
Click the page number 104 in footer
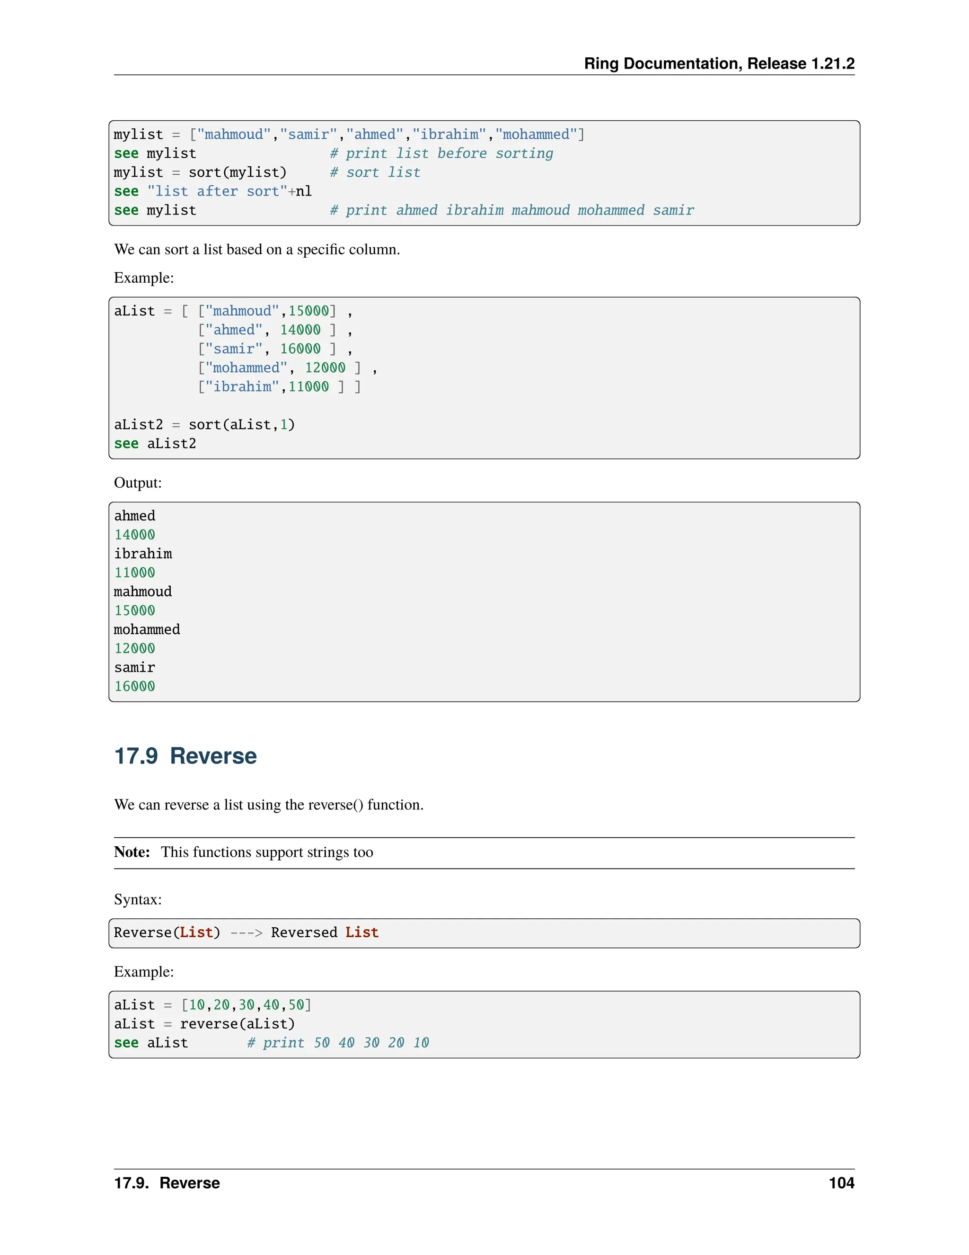tap(841, 1183)
